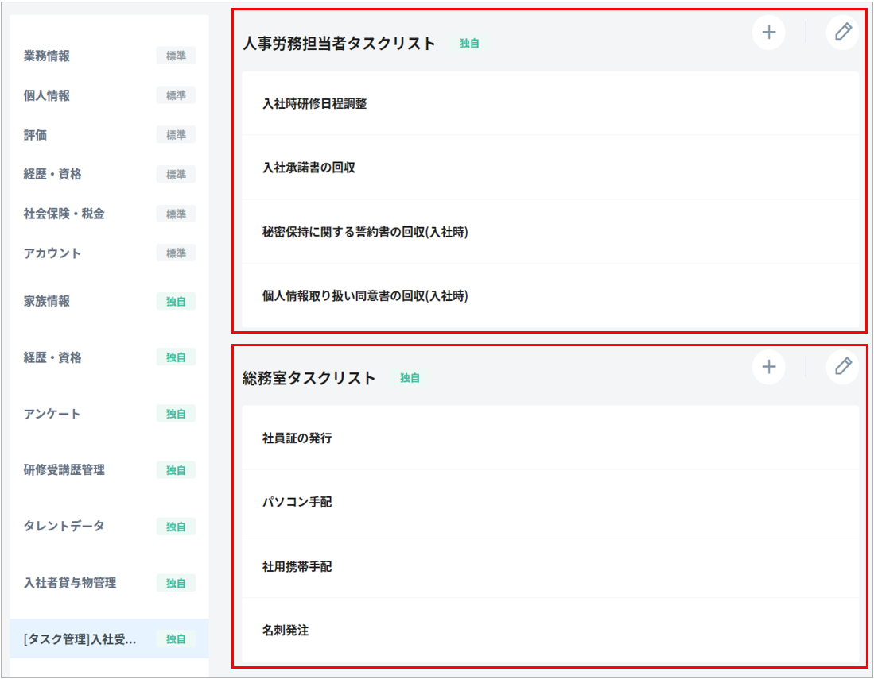Image resolution: width=874 pixels, height=679 pixels.
Task: Open 家族情報 in the sidebar
Action: tap(47, 301)
